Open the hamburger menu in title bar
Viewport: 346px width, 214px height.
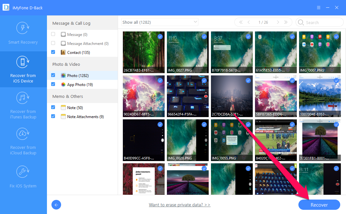318,7
